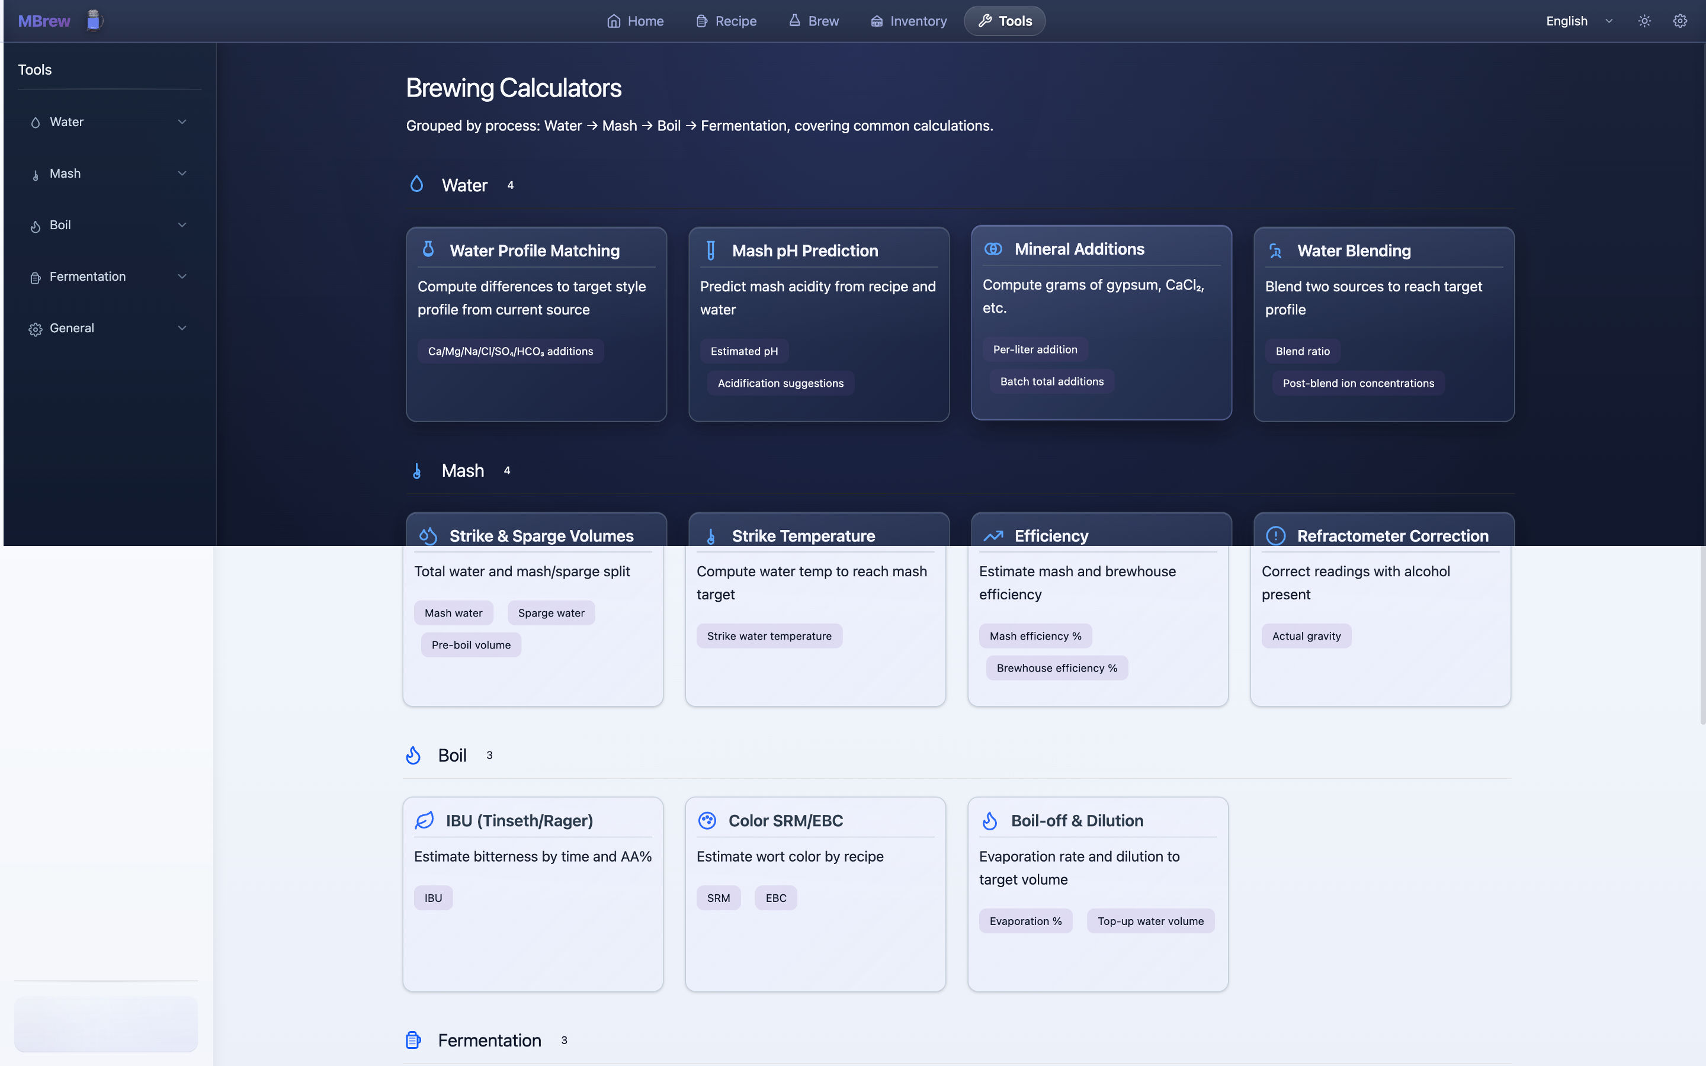This screenshot has height=1066, width=1706.
Task: Toggle the light/dark theme sun icon
Action: (1644, 21)
